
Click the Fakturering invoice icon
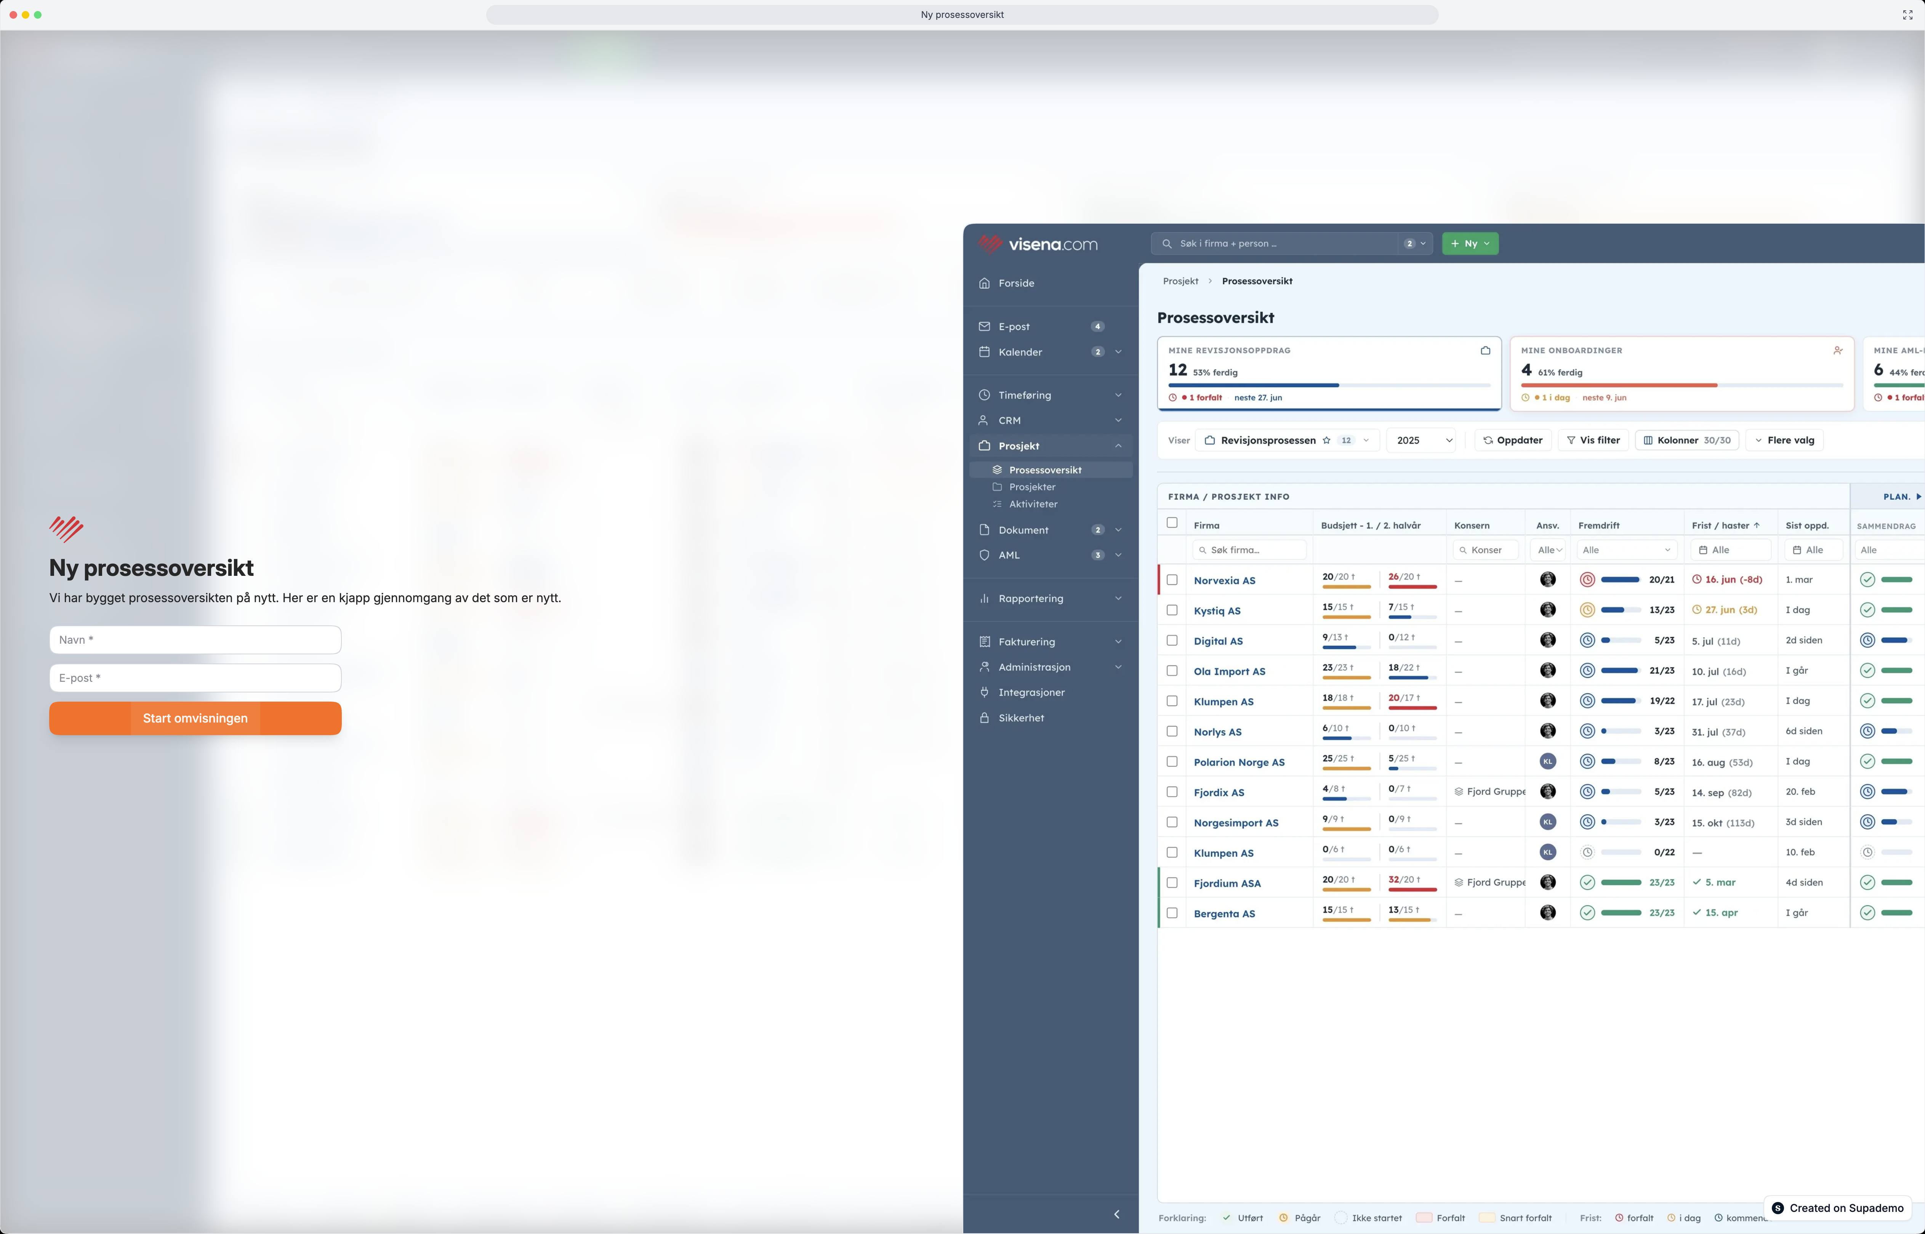coord(984,642)
